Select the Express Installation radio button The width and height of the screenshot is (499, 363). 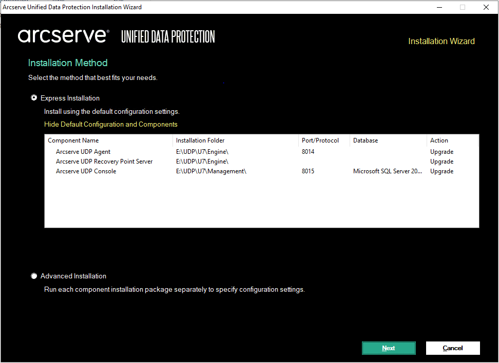pos(34,98)
